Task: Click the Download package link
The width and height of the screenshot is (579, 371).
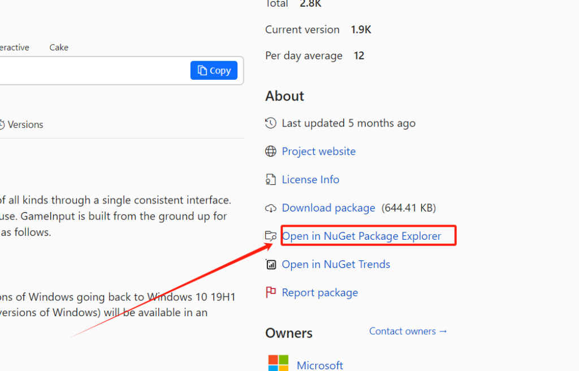Action: click(x=329, y=208)
